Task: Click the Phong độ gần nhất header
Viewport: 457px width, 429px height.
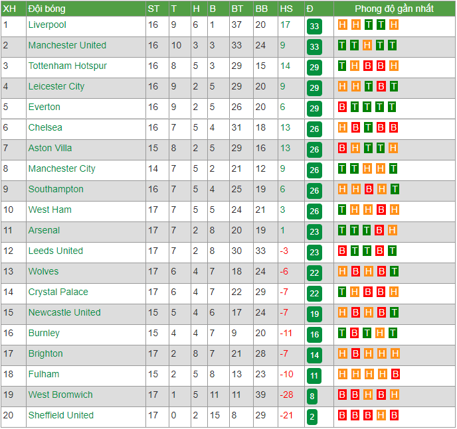Action: coord(394,9)
